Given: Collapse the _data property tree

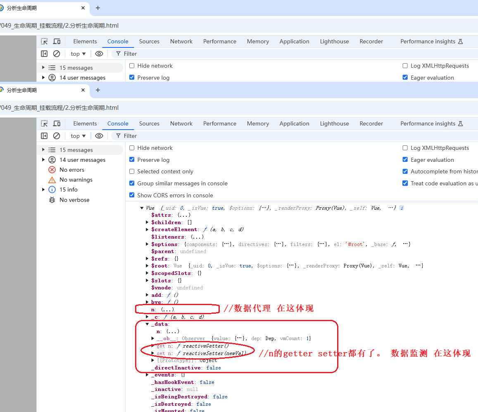Looking at the screenshot, I should point(147,324).
